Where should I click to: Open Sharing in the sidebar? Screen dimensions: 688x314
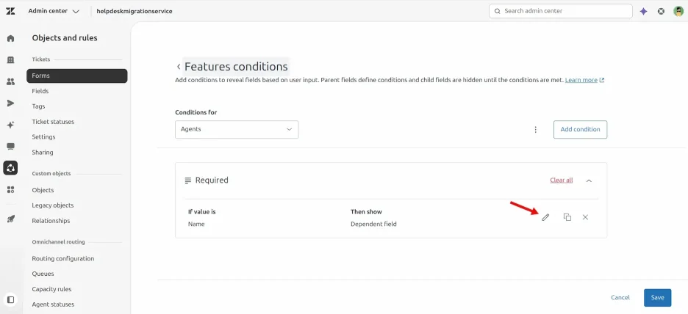coord(43,153)
